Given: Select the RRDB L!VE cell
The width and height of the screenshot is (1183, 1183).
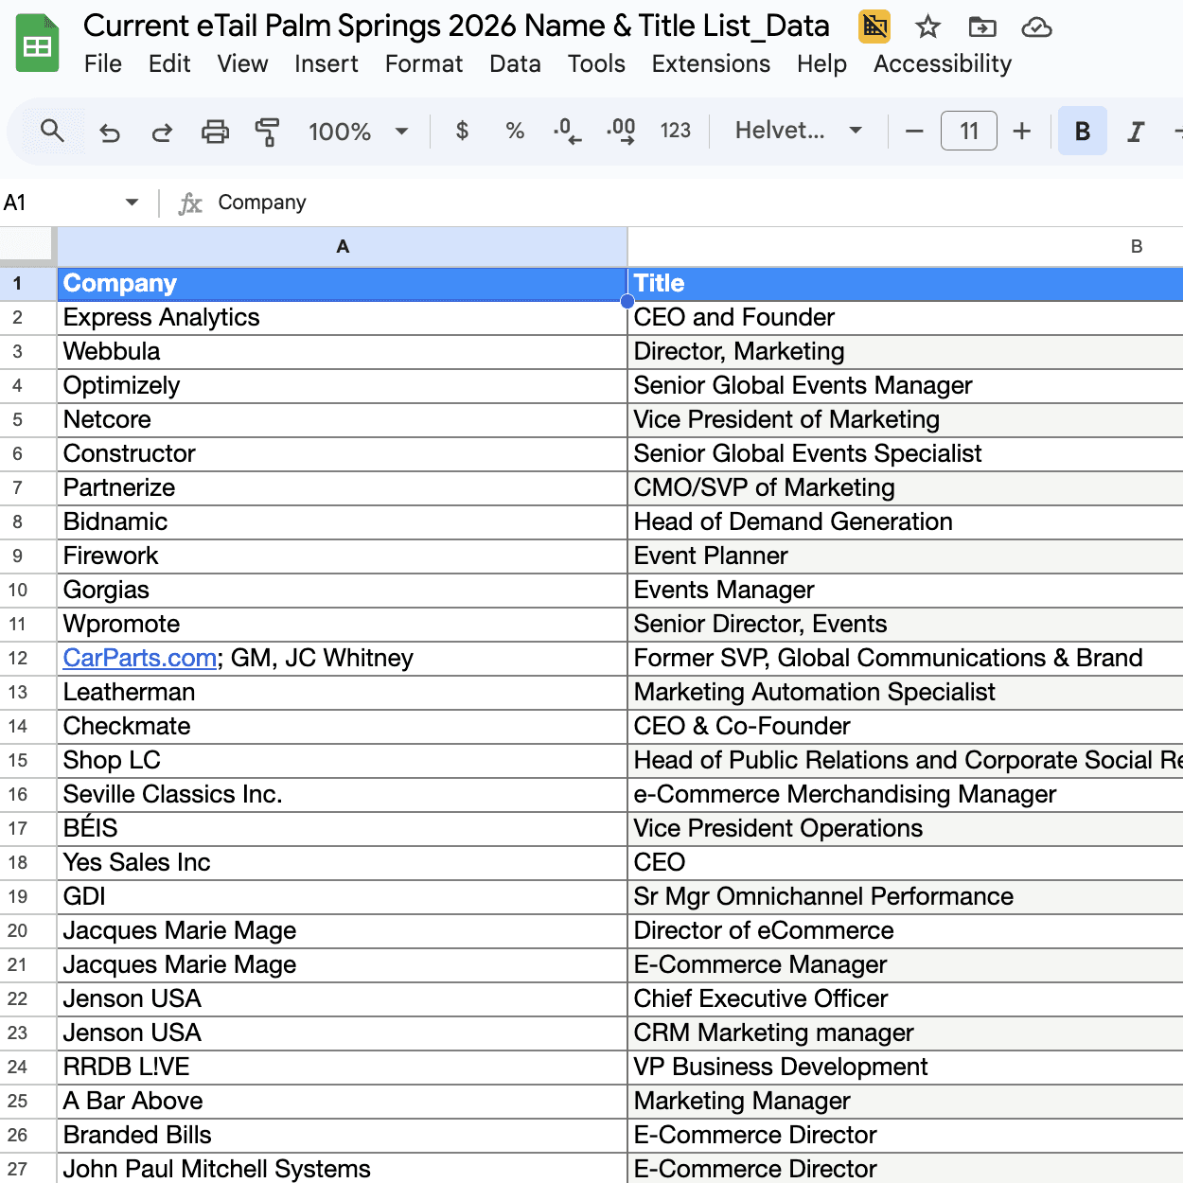Looking at the screenshot, I should point(343,1068).
